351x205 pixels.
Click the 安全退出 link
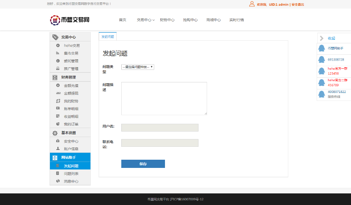coord(298,4)
